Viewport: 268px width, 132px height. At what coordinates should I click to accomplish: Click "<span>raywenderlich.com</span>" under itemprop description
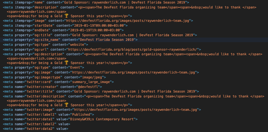(37, 12)
